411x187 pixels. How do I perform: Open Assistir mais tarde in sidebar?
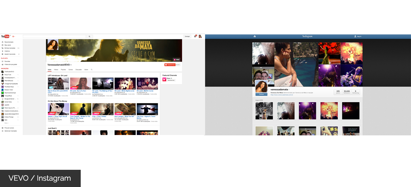tap(10, 54)
